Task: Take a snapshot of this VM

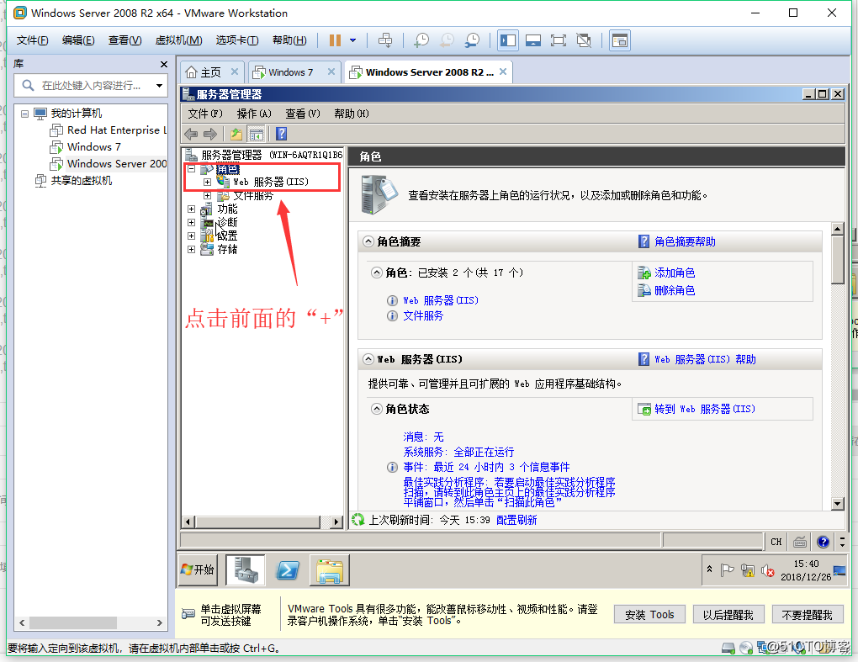Action: (x=421, y=40)
